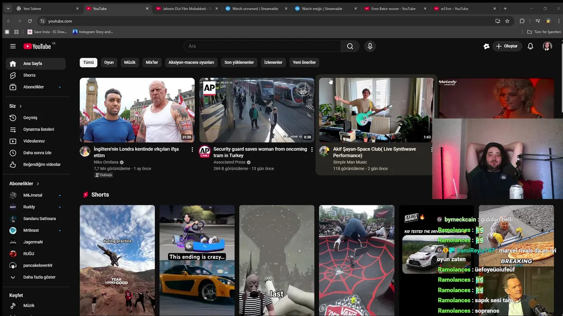Open Abonelikler in the sidebar
The width and height of the screenshot is (563, 316).
coord(36,87)
